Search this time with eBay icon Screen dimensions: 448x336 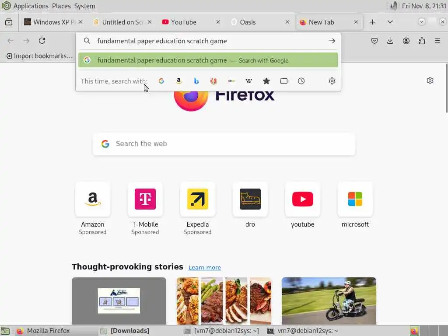(231, 81)
